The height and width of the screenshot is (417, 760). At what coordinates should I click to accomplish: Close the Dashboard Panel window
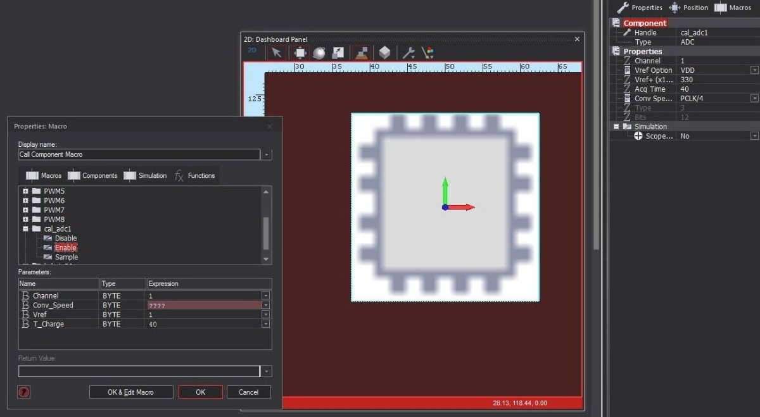[x=577, y=39]
